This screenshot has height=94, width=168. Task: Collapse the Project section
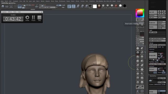click(152, 51)
